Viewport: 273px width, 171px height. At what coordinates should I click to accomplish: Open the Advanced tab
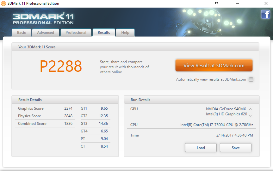pos(46,33)
